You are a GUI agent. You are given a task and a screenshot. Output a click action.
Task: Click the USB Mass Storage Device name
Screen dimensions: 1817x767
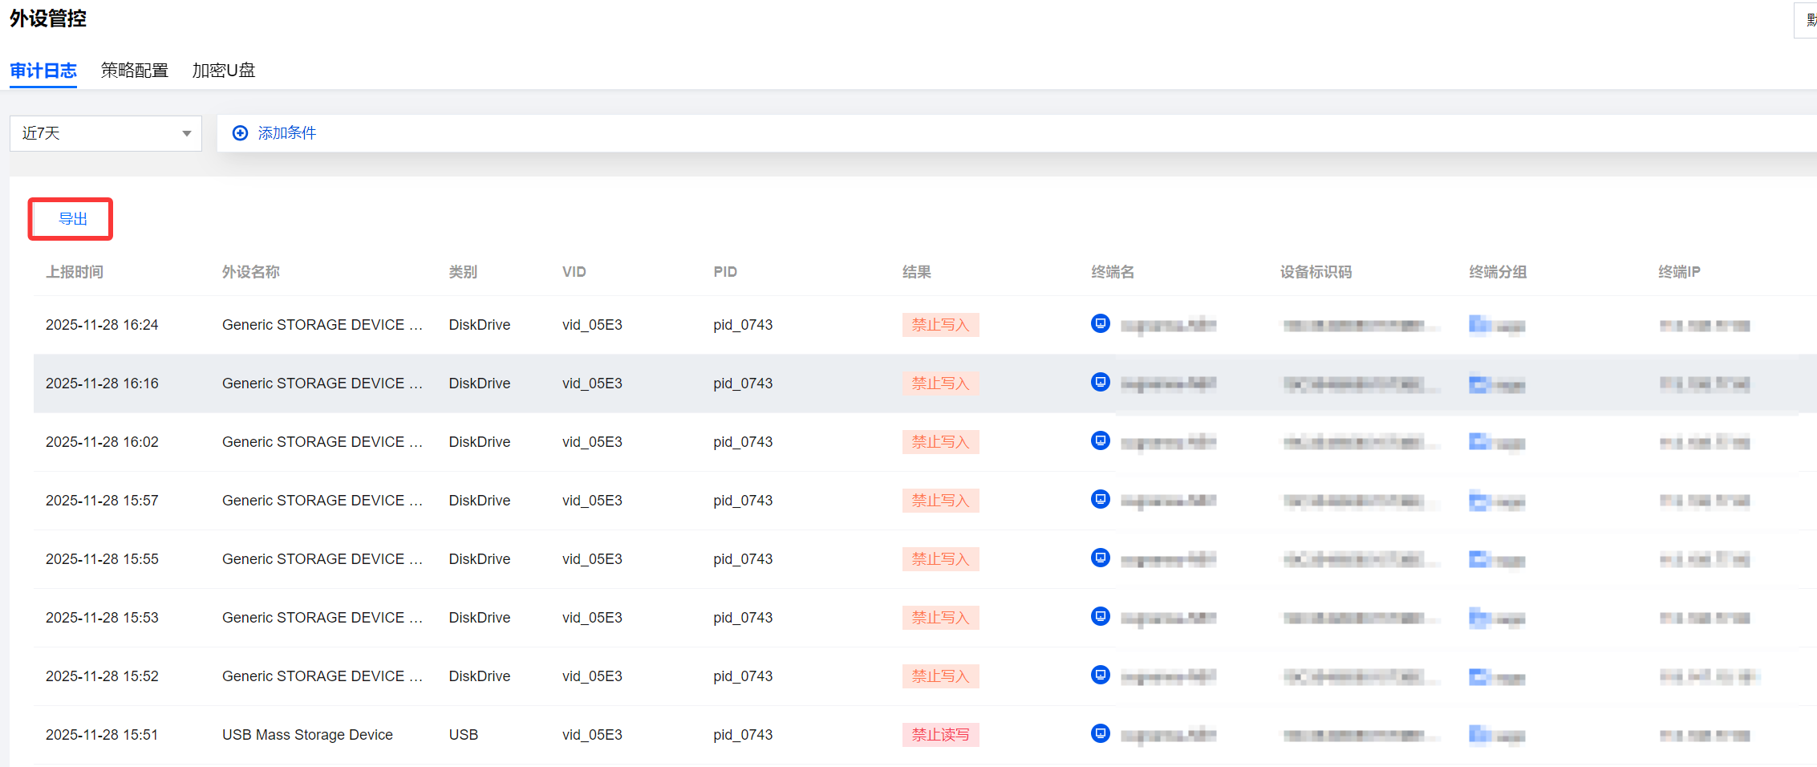tap(307, 735)
